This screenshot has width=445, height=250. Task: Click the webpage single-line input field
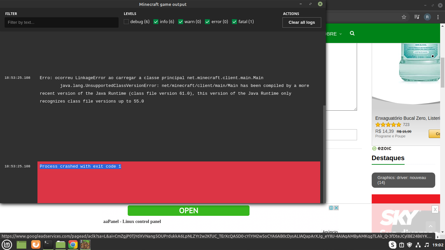pyautogui.click(x=341, y=135)
